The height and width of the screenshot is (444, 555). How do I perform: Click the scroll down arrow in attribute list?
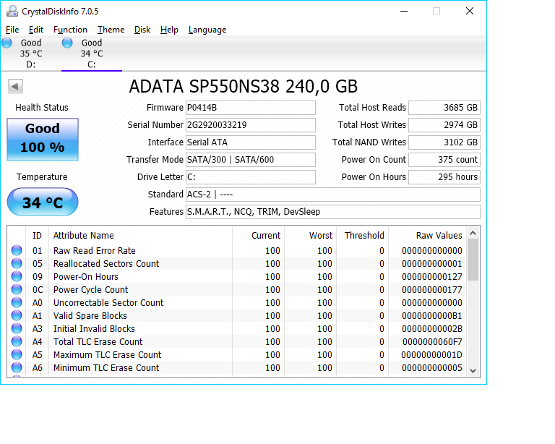tap(473, 371)
